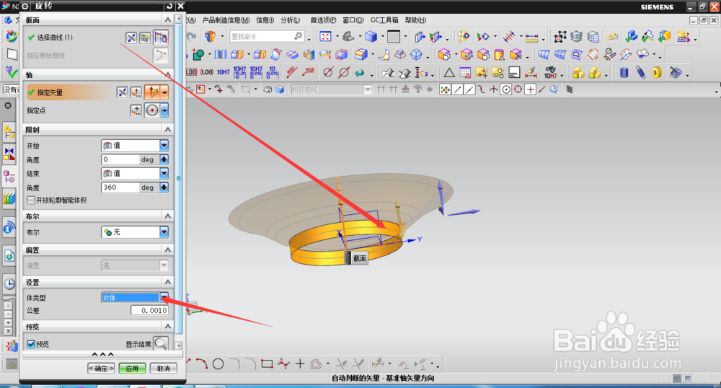Open the 首选项(P) menu
Screen dimensions: 721x388
click(x=323, y=19)
